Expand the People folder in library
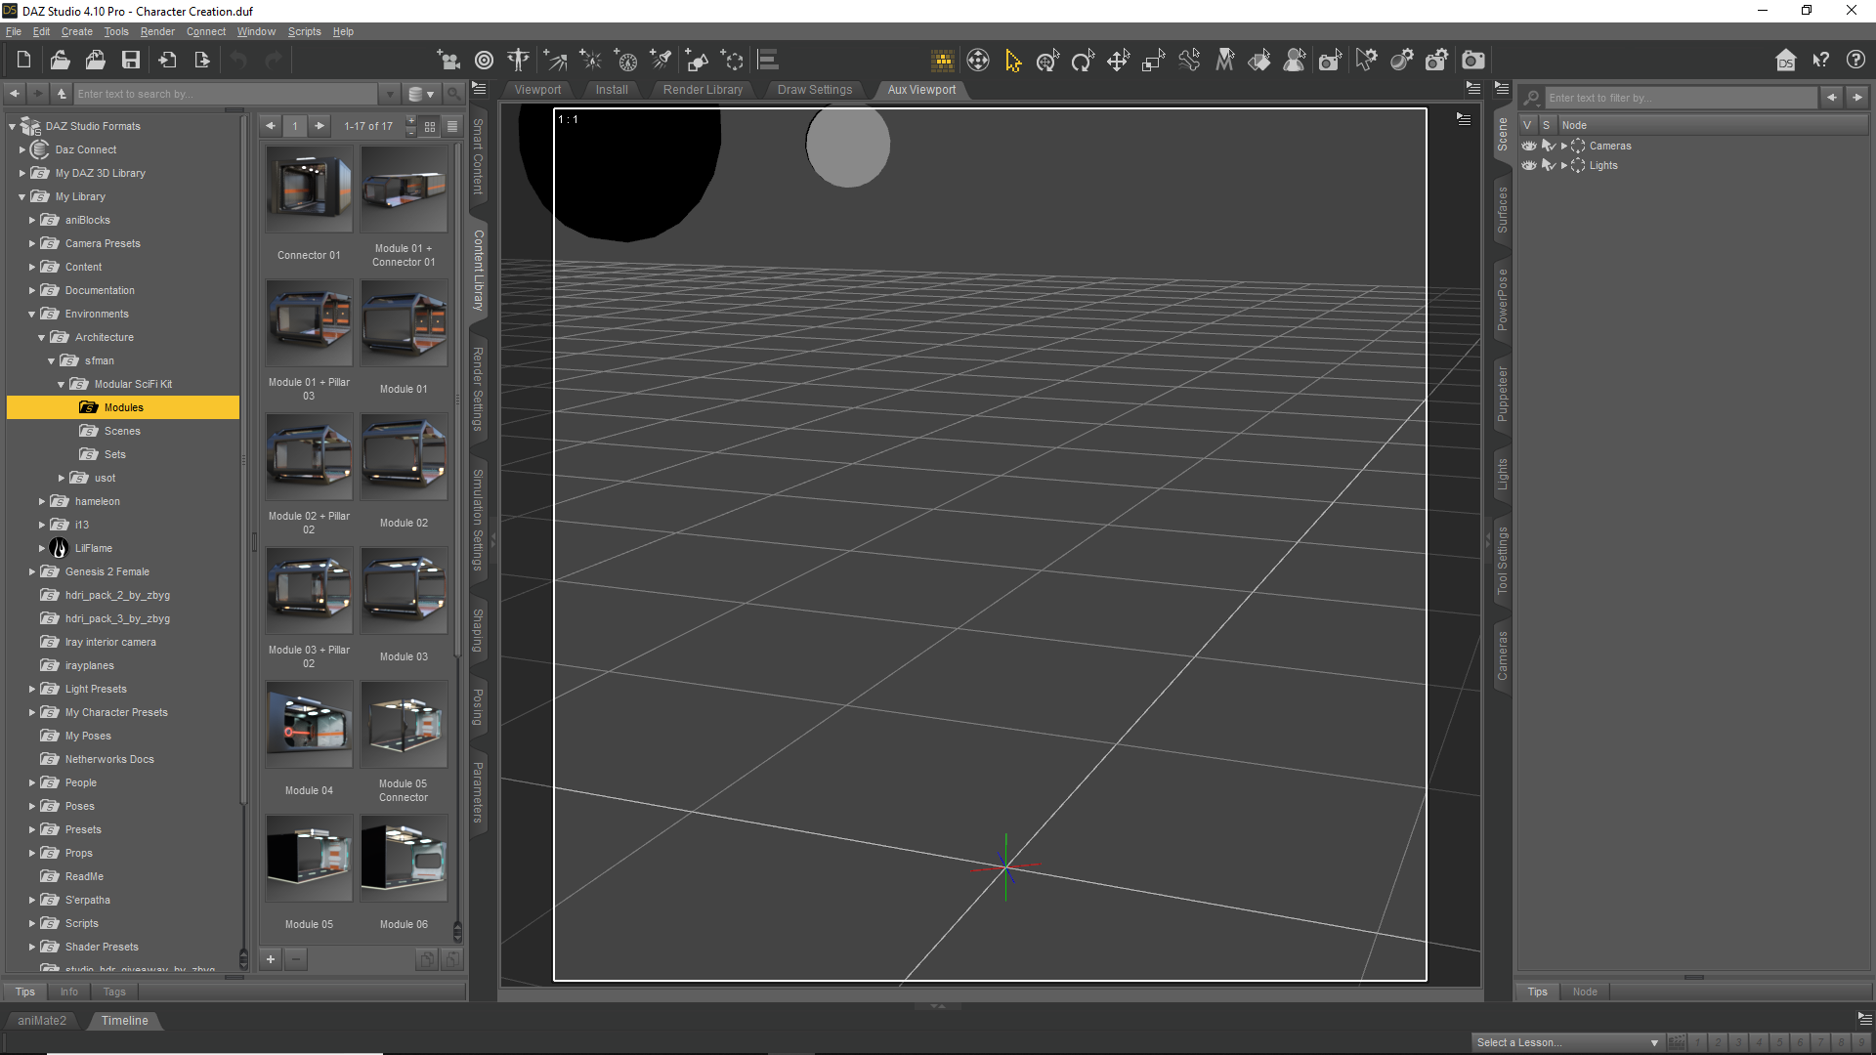This screenshot has width=1876, height=1055. 32,782
